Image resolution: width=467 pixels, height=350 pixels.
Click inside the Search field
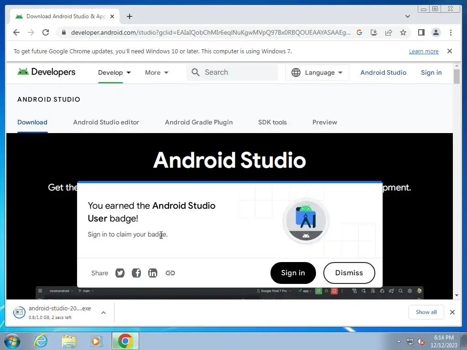click(232, 72)
